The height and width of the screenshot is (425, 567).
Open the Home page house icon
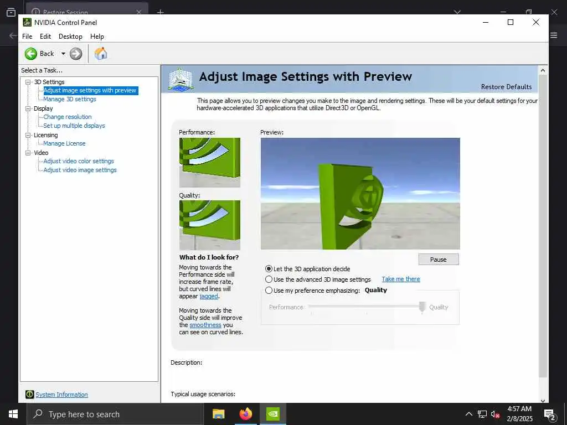point(101,54)
